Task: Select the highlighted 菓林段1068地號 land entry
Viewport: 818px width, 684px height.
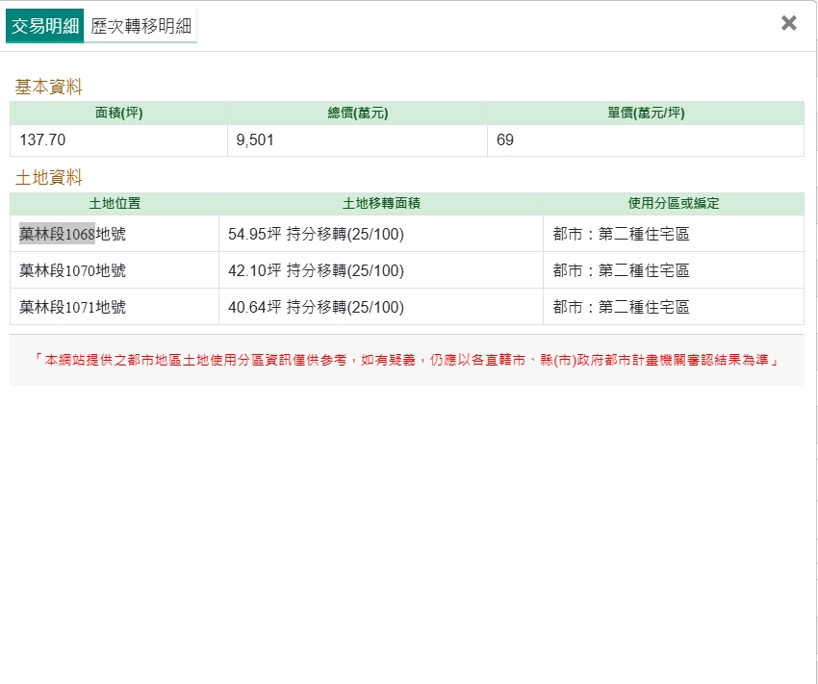Action: (72, 234)
